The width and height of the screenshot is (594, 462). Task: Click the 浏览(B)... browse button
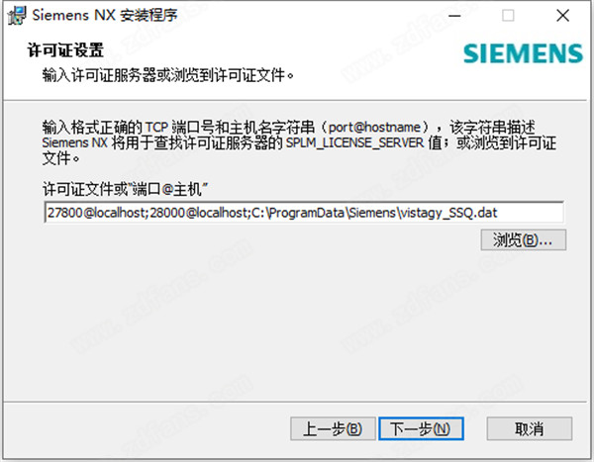point(524,239)
